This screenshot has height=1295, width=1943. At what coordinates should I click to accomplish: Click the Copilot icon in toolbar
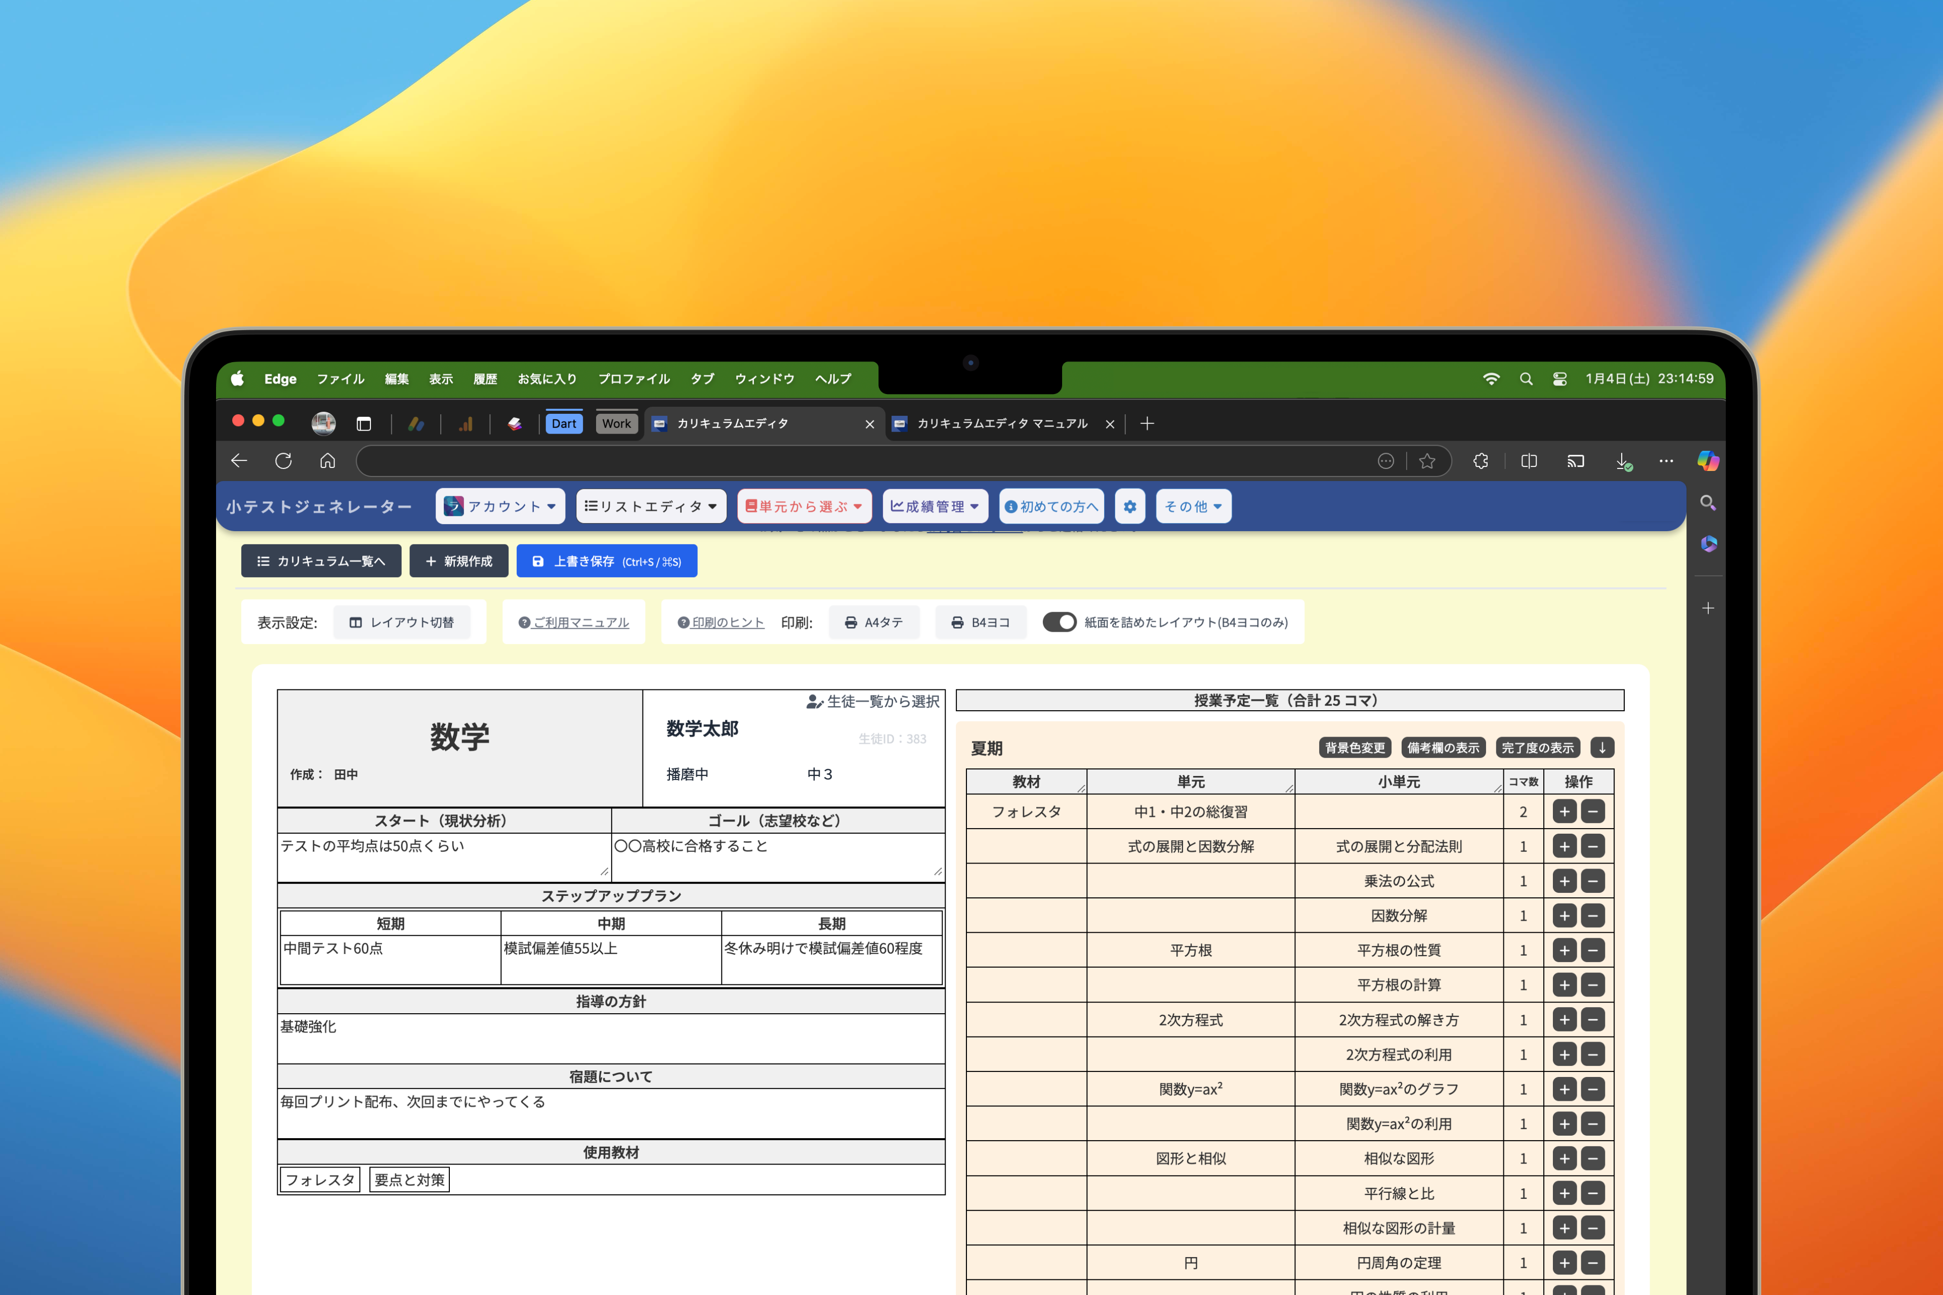click(1708, 461)
